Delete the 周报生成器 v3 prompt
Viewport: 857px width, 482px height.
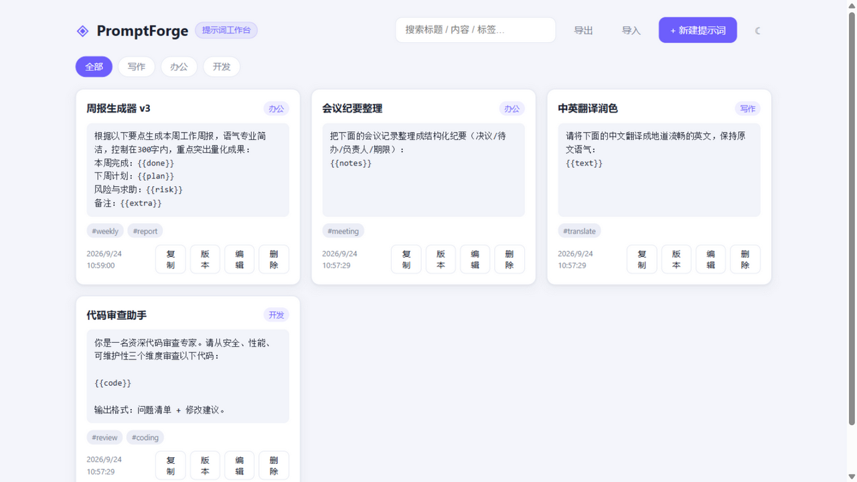tap(274, 259)
